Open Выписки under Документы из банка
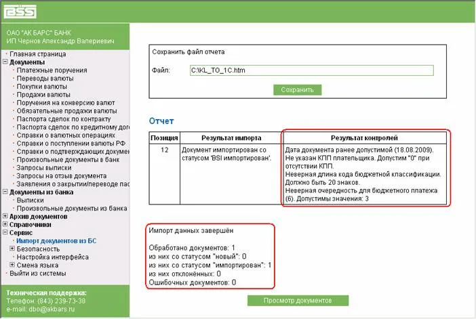 point(30,200)
